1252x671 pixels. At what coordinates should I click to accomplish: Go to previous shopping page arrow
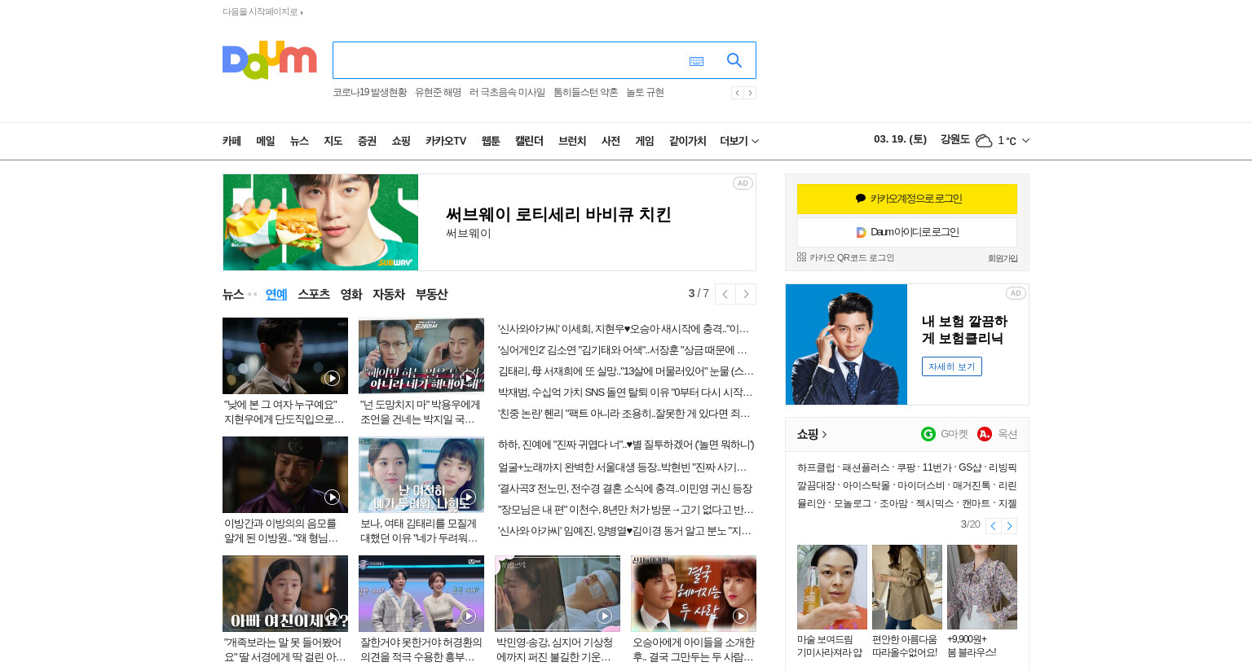coord(993,526)
